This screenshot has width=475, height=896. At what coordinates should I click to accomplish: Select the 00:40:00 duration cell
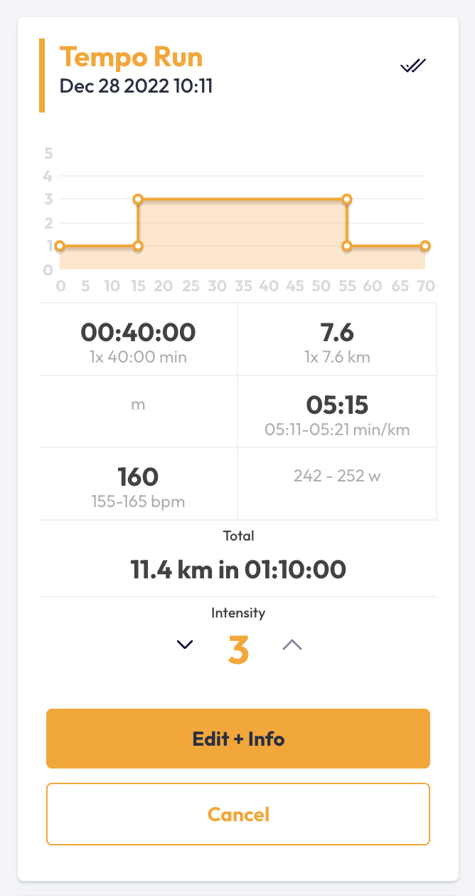tap(138, 340)
